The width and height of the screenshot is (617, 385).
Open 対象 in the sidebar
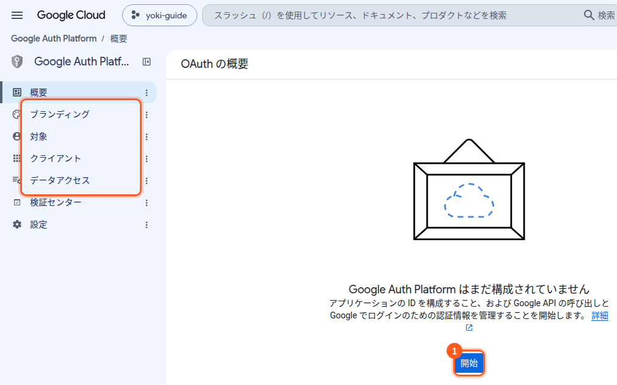[x=79, y=136]
